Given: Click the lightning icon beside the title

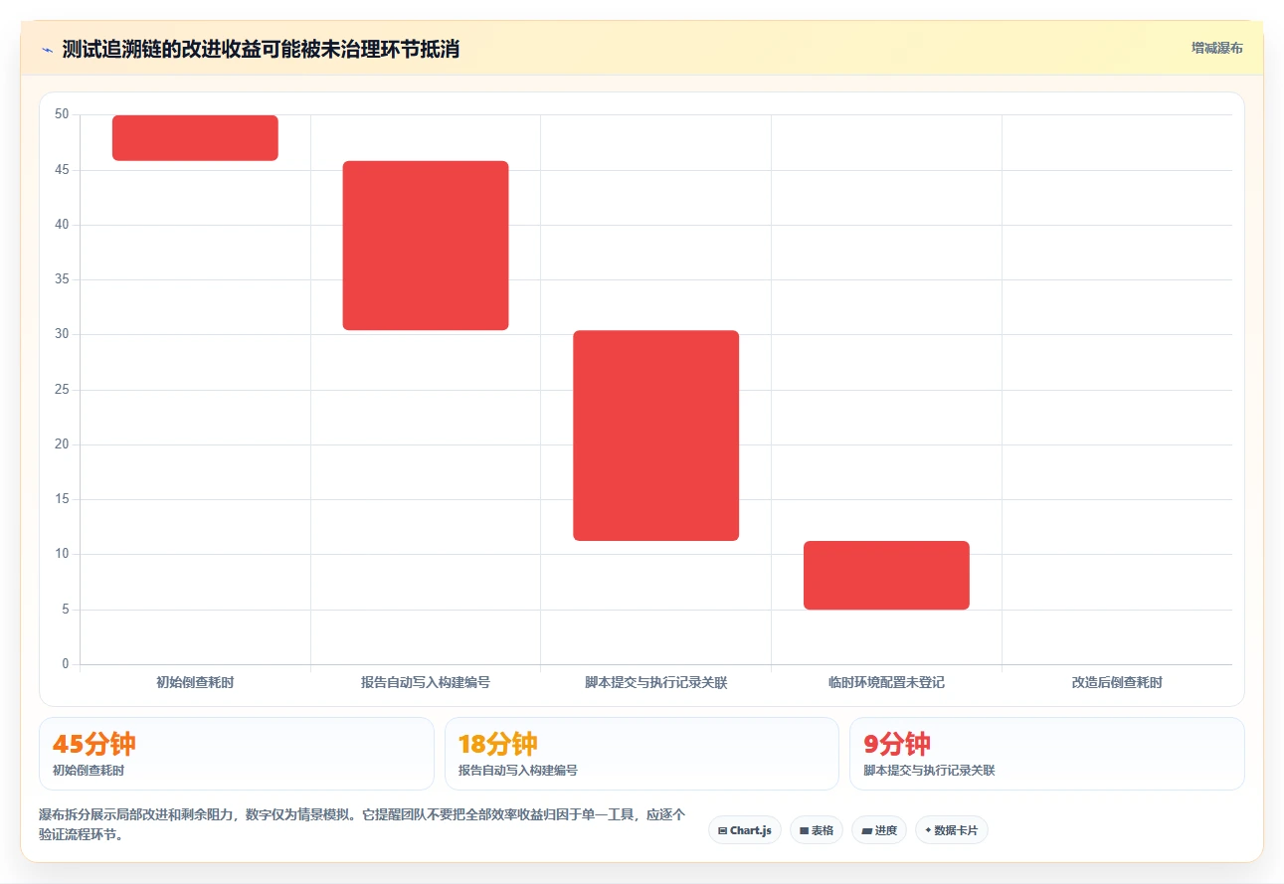Looking at the screenshot, I should 47,49.
